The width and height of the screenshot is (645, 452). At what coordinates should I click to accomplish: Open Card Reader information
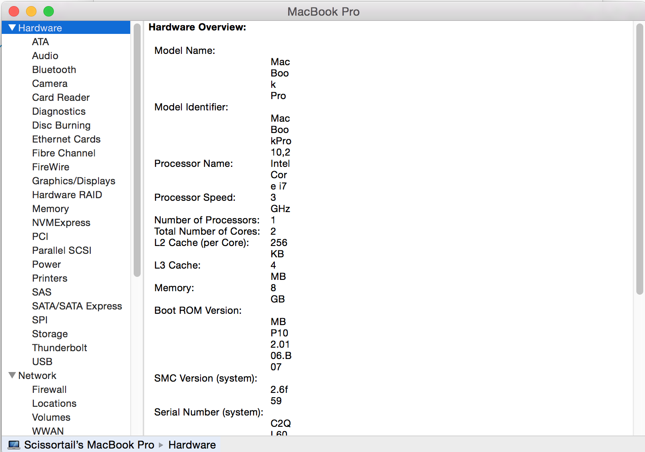tap(61, 97)
